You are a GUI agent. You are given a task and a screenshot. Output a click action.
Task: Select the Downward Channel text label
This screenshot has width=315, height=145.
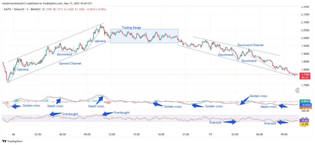pyautogui.click(x=250, y=45)
